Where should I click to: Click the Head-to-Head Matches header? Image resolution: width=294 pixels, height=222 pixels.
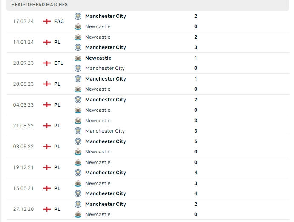[x=40, y=4]
